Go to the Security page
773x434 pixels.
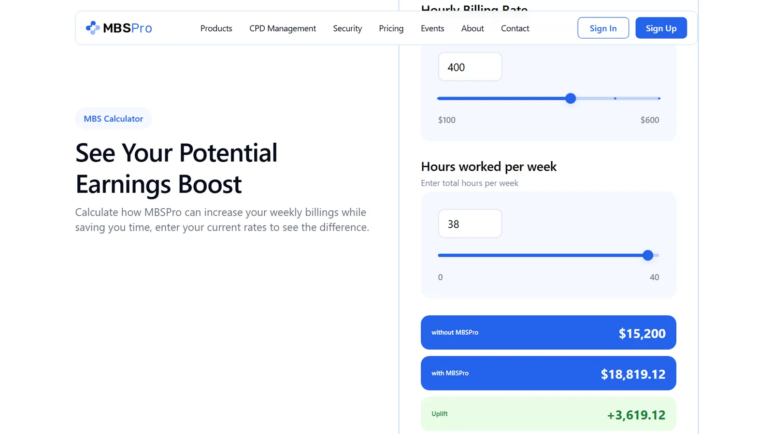tap(347, 28)
